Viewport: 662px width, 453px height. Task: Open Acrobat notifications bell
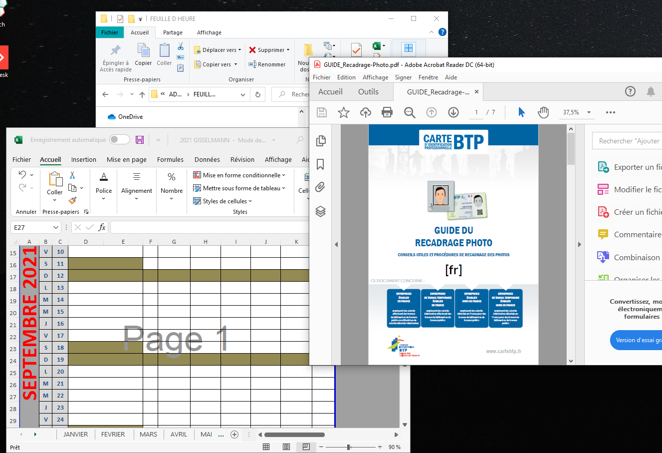click(x=651, y=91)
